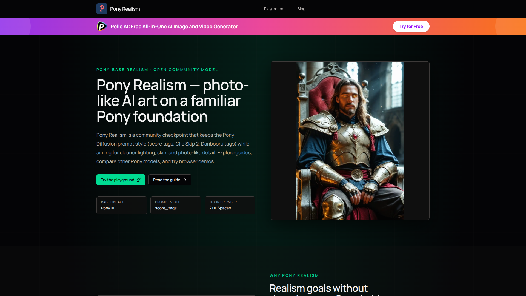Screen dimensions: 526x296
Task: Click the Read the guide button
Action: (x=170, y=180)
